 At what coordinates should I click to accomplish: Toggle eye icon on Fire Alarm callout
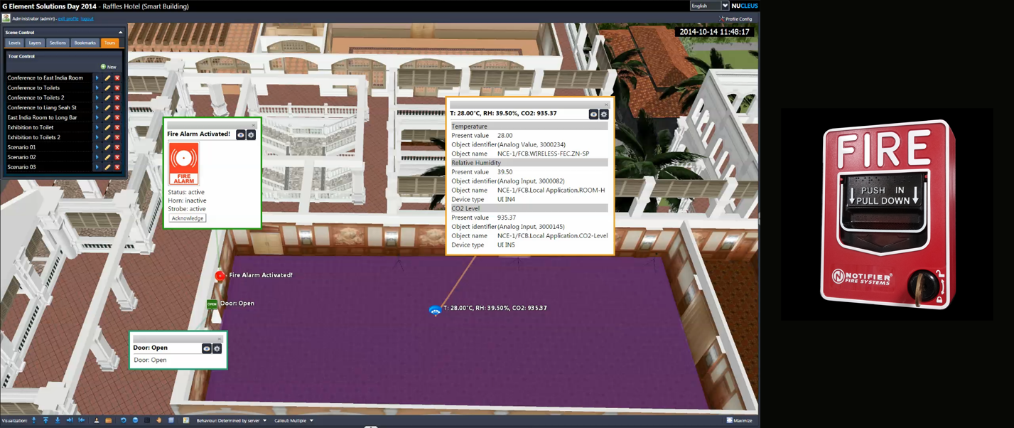click(x=241, y=134)
